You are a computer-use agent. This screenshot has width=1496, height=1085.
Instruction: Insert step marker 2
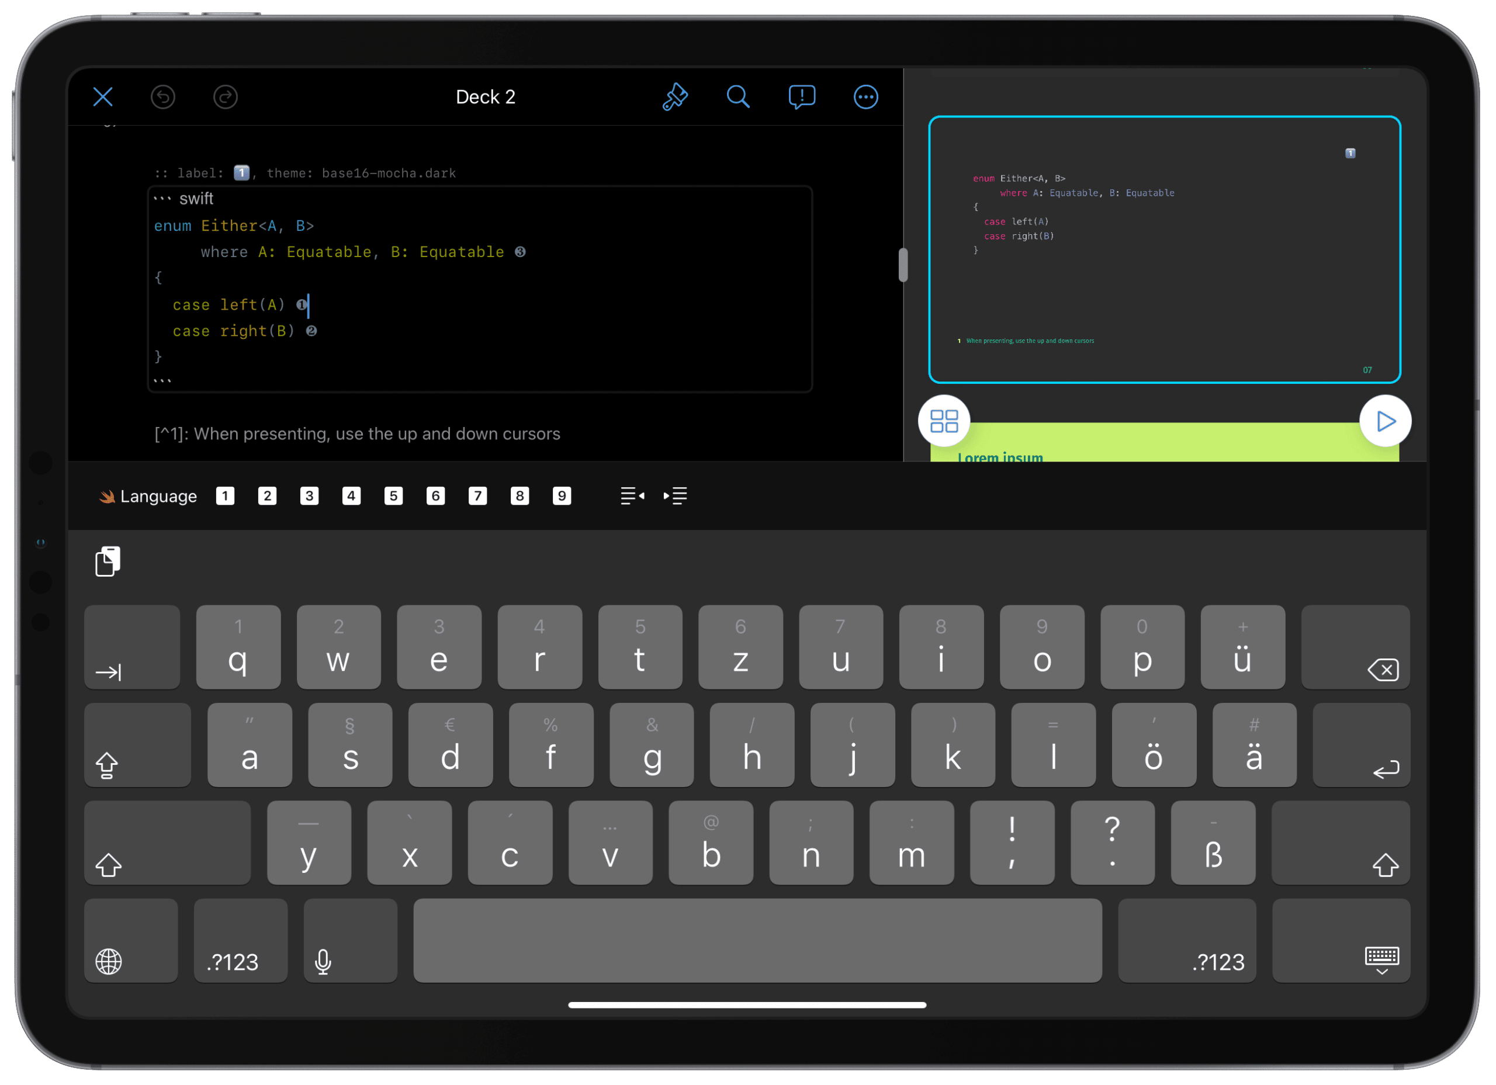[x=267, y=496]
